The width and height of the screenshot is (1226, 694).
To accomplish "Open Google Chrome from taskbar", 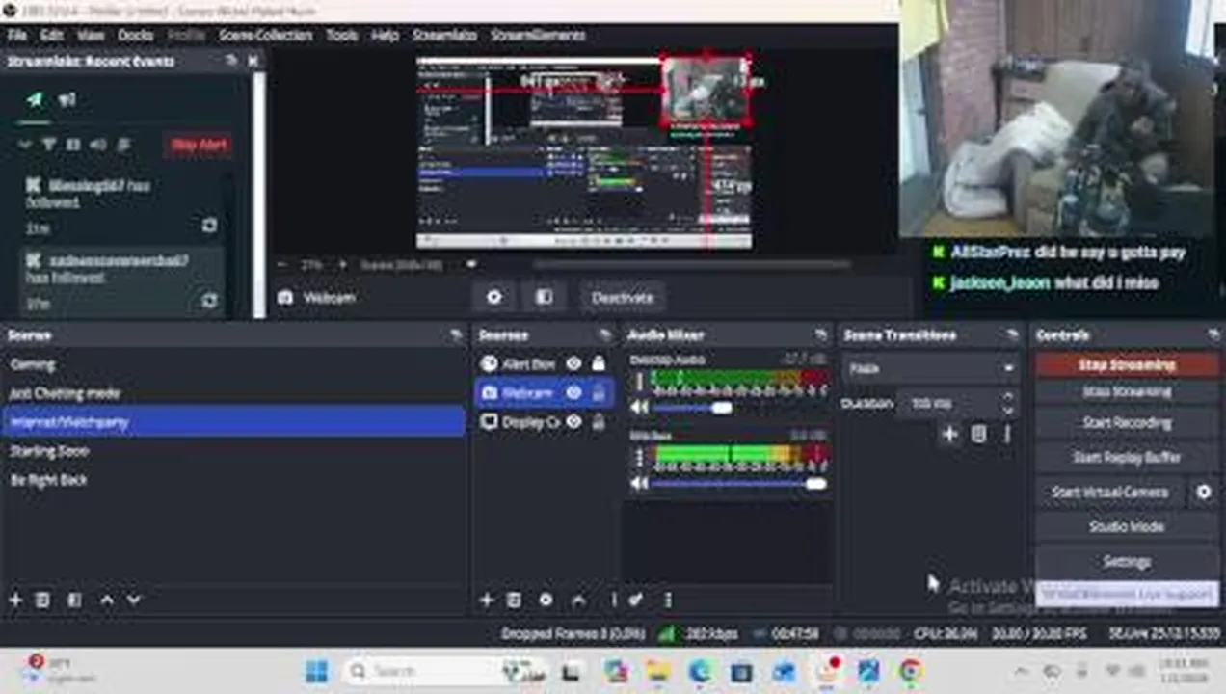I will coord(911,671).
